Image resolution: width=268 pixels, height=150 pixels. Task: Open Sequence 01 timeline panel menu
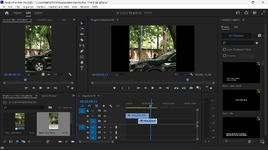click(x=98, y=96)
